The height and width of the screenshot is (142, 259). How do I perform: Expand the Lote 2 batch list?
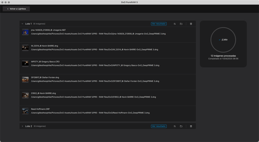click(x=22, y=126)
